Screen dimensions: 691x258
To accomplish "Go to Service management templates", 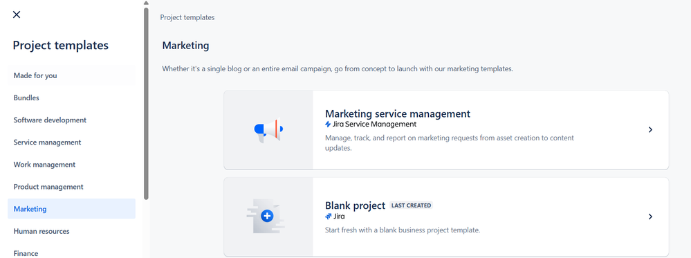I will click(71, 142).
